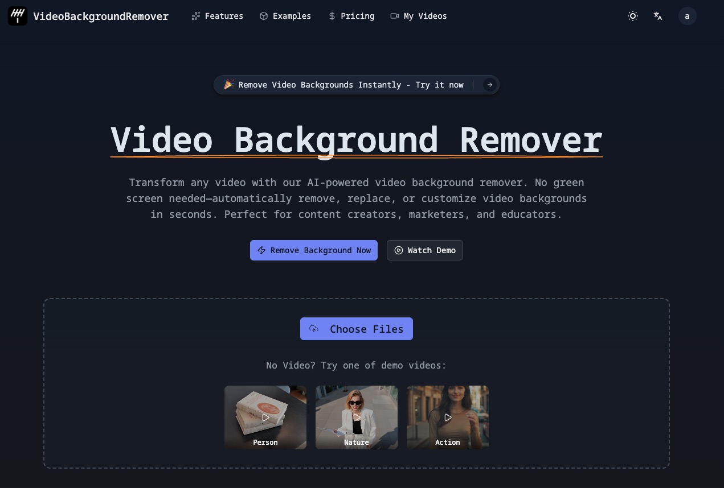The height and width of the screenshot is (488, 724).
Task: Click the VideoBackgroundRemover logo icon
Action: coord(18,16)
